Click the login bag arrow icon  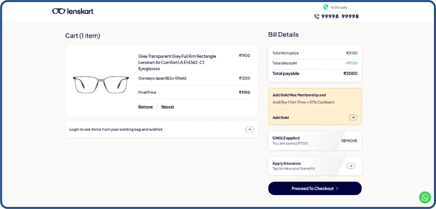pos(249,129)
